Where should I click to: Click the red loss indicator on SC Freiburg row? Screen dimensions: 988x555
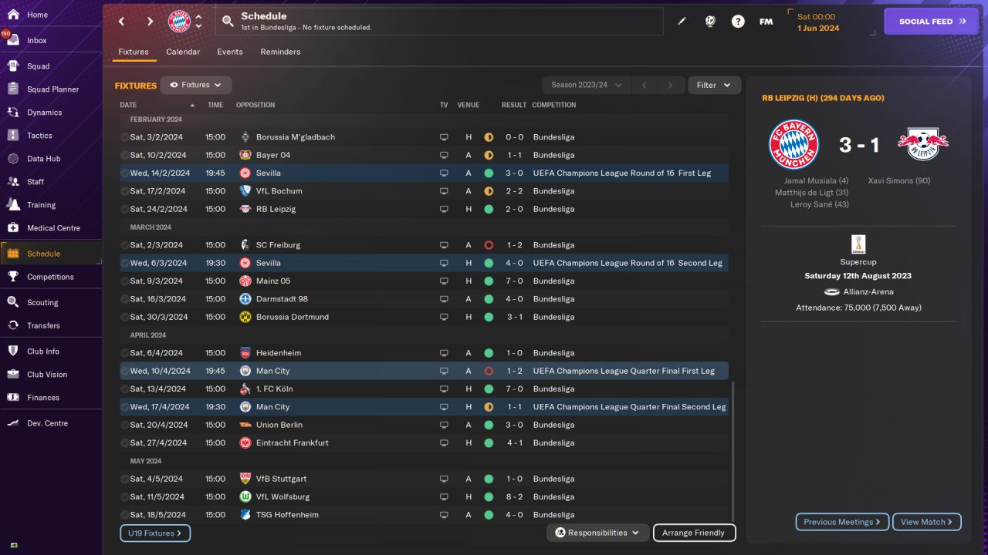488,245
